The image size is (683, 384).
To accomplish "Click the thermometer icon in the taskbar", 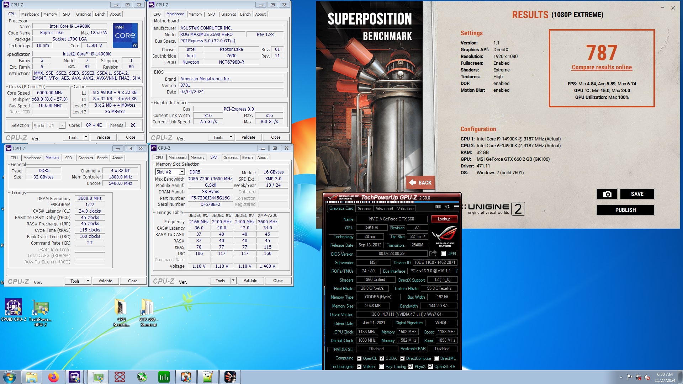I will point(186,377).
